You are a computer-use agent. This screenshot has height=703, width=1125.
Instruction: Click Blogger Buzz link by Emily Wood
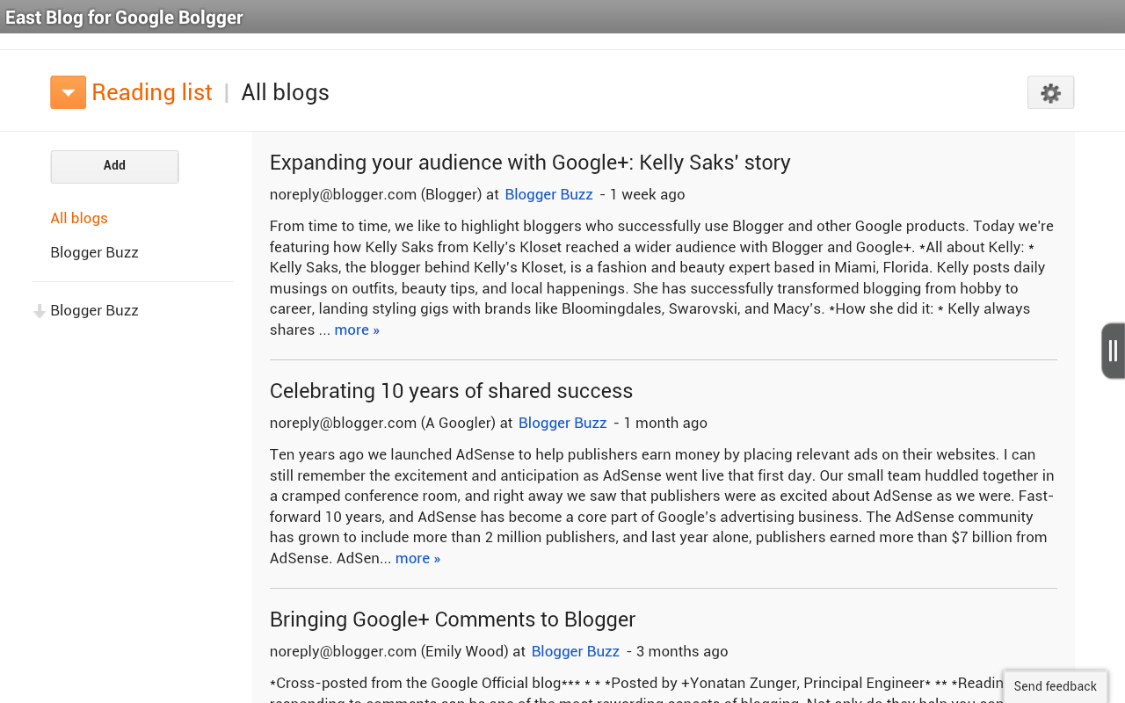[575, 651]
